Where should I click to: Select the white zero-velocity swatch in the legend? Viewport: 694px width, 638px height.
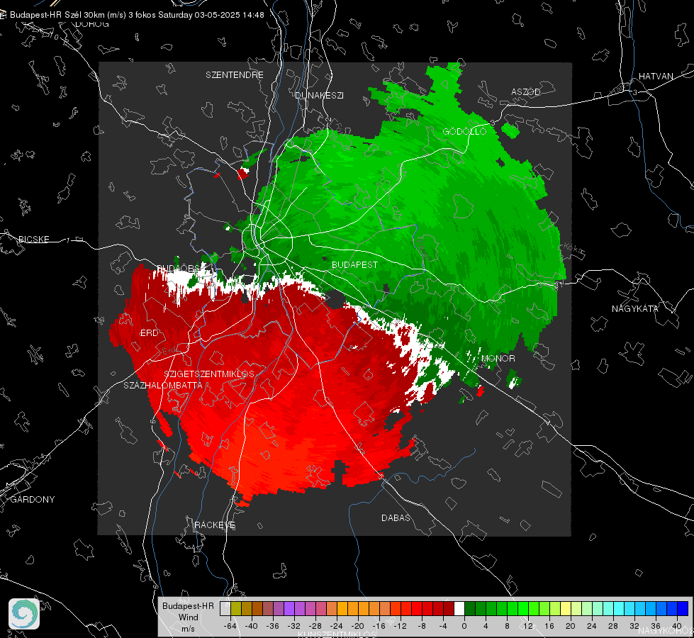click(459, 608)
